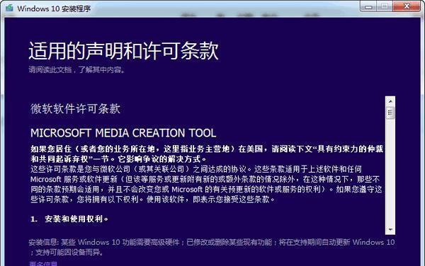Close the Windows 10 安装程序 window
Image resolution: width=425 pixels, height=266 pixels.
pos(407,6)
